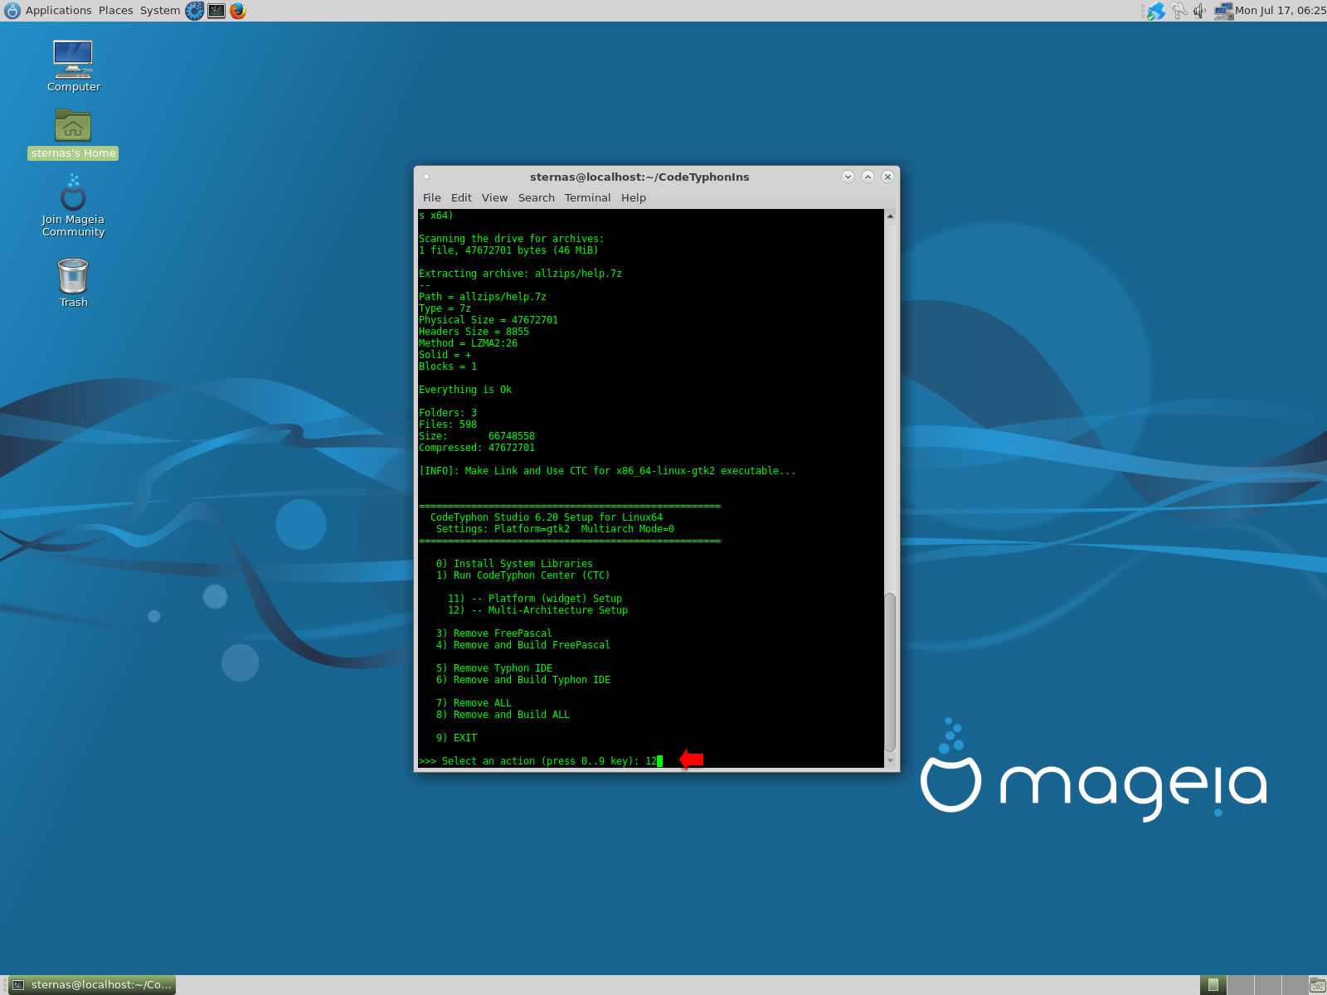The height and width of the screenshot is (995, 1327).
Task: Launch Mageia Control Center from the panel
Action: (194, 11)
